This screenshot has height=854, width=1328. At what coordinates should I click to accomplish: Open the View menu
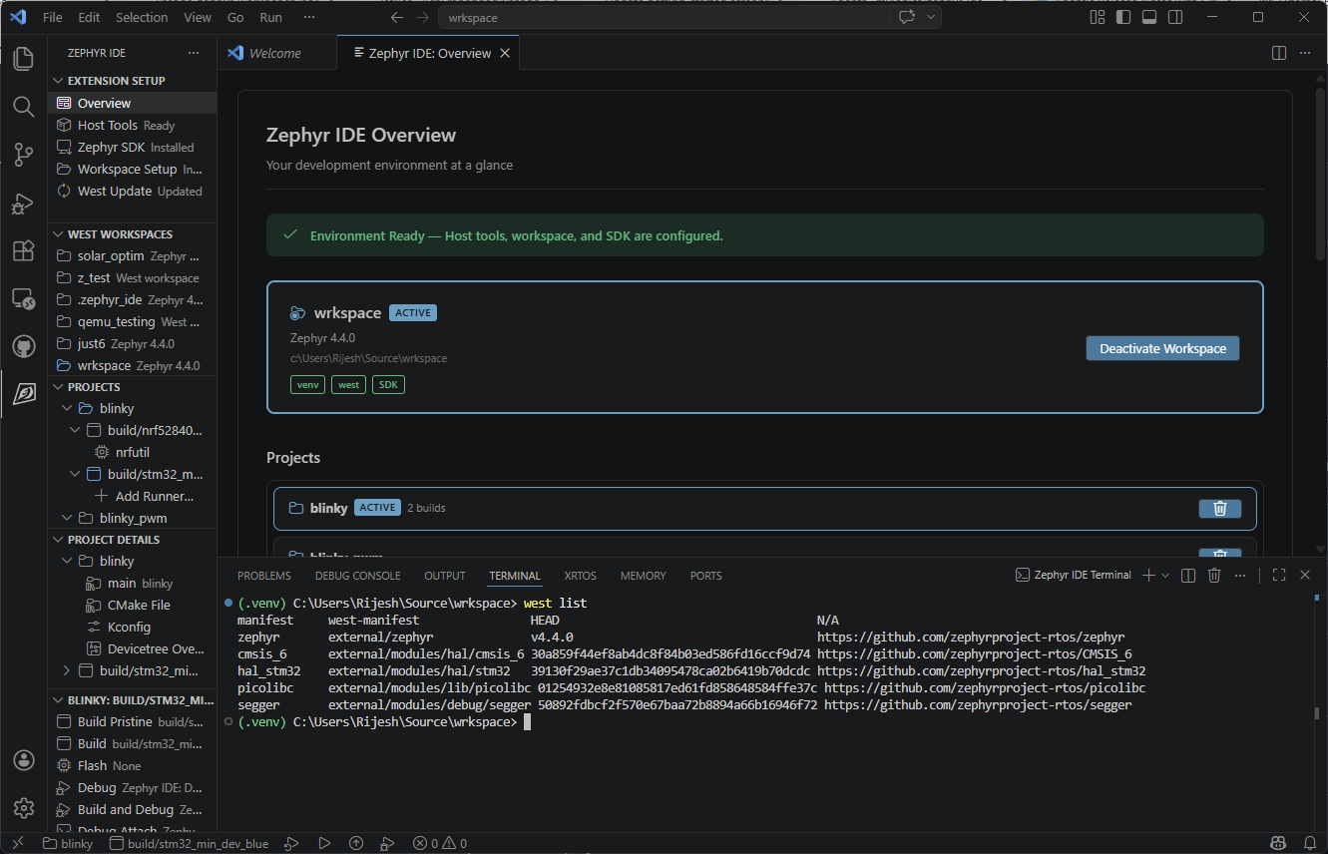(x=198, y=17)
